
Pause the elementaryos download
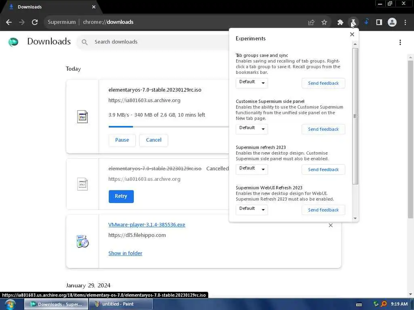point(122,140)
